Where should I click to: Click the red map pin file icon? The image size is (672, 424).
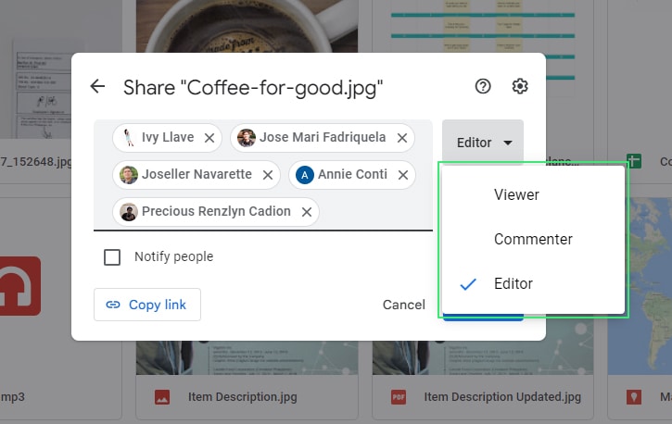[x=634, y=397]
